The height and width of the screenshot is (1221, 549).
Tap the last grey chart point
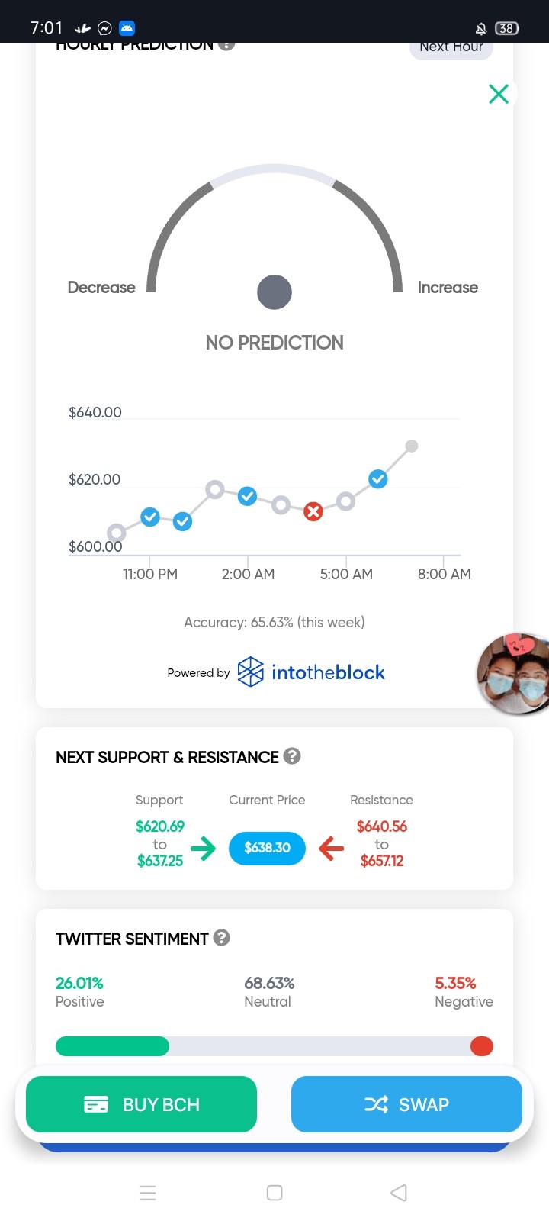click(x=412, y=446)
